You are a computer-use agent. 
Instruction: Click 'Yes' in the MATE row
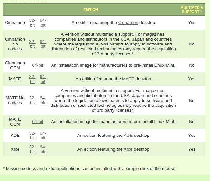pos(192,79)
